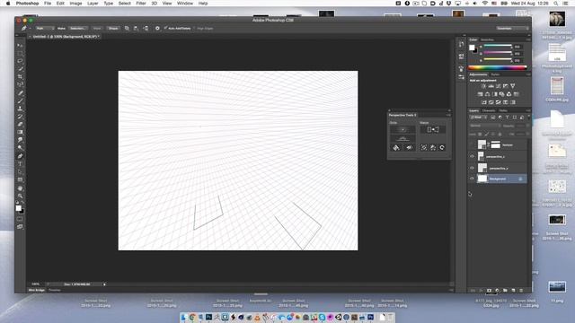The width and height of the screenshot is (575, 323).
Task: Open the Layer menu
Action: (x=93, y=4)
